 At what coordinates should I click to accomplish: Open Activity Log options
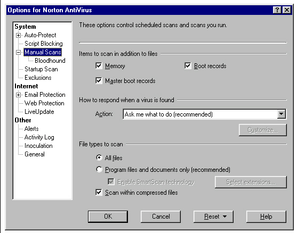[x=39, y=137]
